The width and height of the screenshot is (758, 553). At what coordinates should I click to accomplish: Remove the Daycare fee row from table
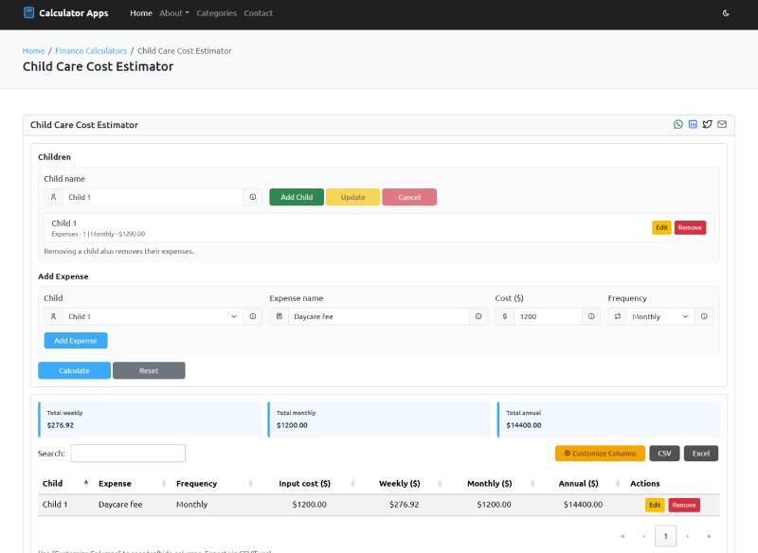click(684, 505)
